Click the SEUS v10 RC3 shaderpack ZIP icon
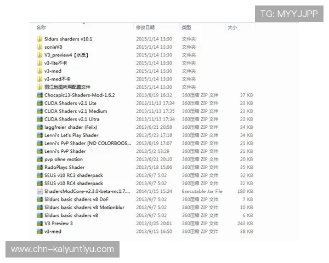This screenshot has width=329, height=263. [x=40, y=175]
